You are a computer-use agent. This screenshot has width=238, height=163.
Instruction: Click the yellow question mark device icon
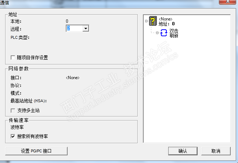[x=153, y=21]
